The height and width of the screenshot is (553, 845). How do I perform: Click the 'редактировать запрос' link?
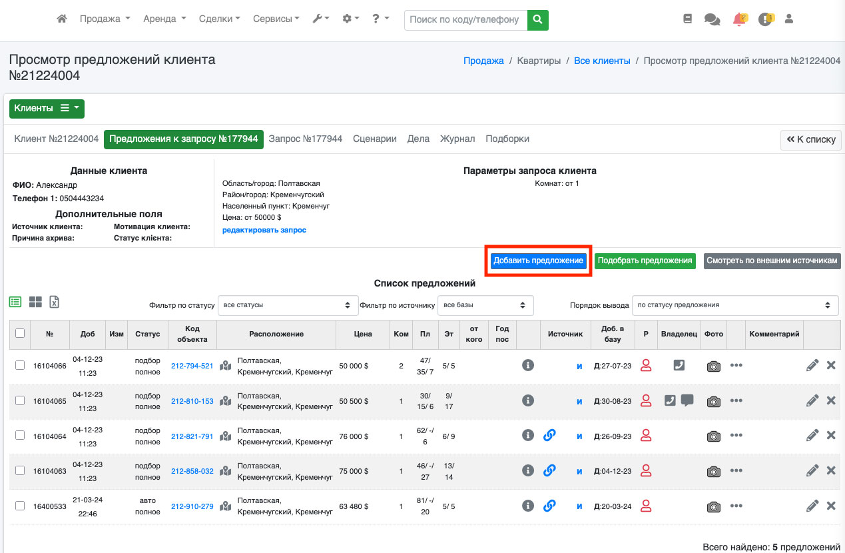tap(264, 230)
